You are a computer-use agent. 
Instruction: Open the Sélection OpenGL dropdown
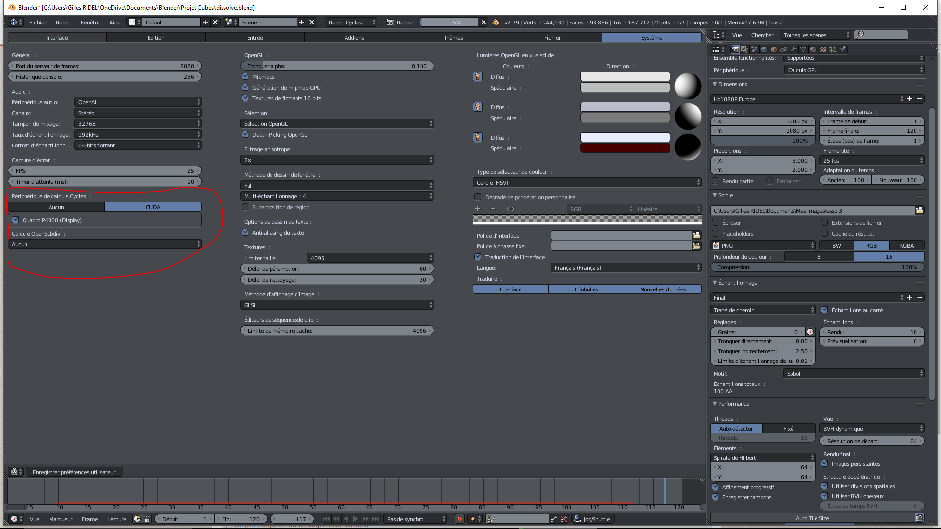pyautogui.click(x=337, y=123)
